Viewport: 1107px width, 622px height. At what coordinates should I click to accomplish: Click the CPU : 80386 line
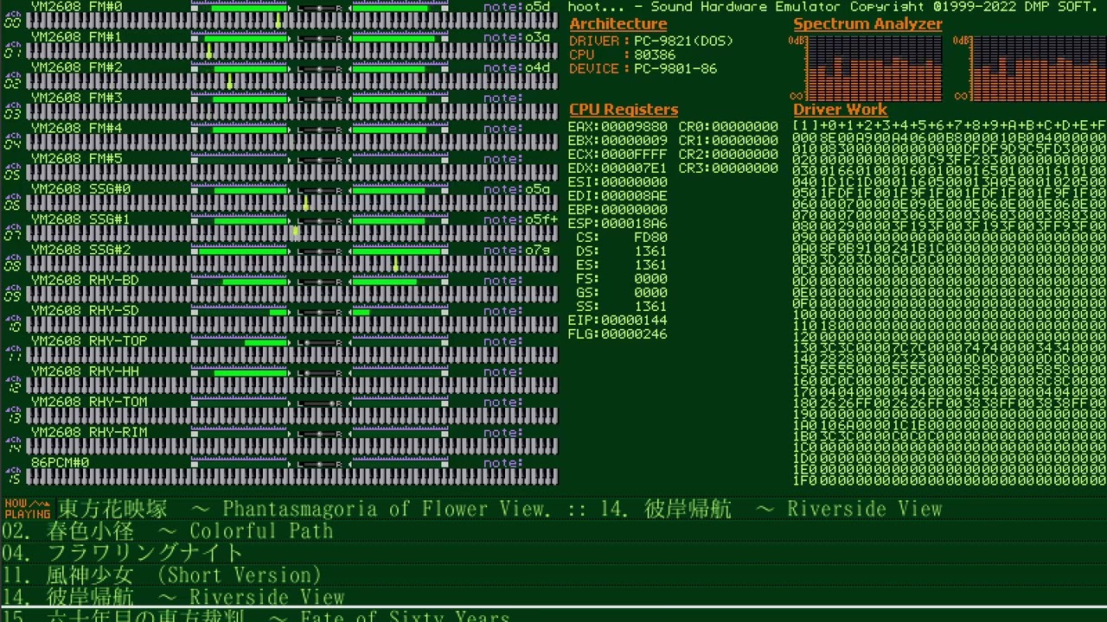(x=623, y=54)
